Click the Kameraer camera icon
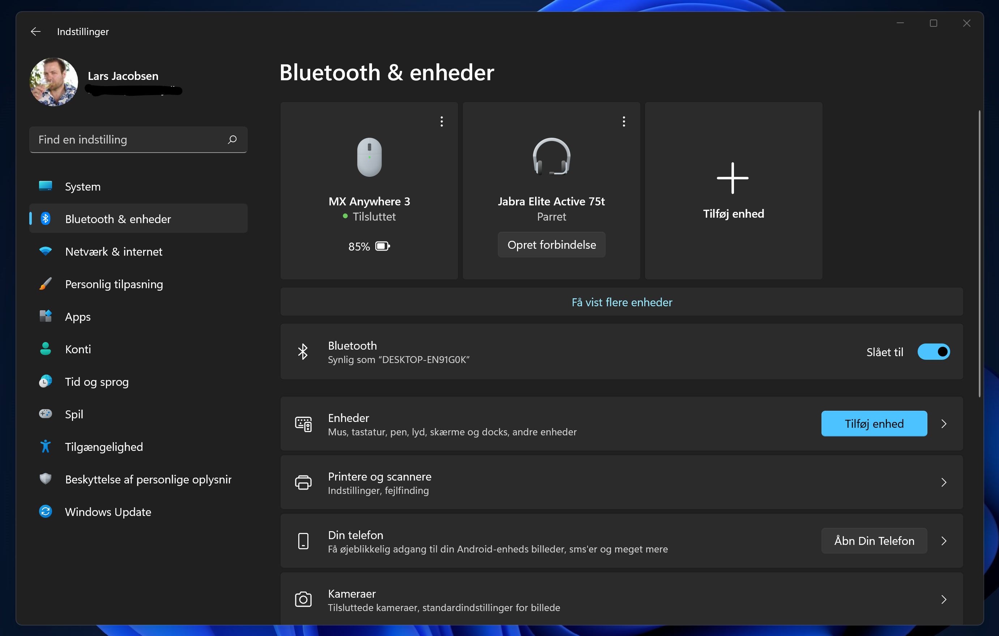The width and height of the screenshot is (999, 636). (303, 599)
